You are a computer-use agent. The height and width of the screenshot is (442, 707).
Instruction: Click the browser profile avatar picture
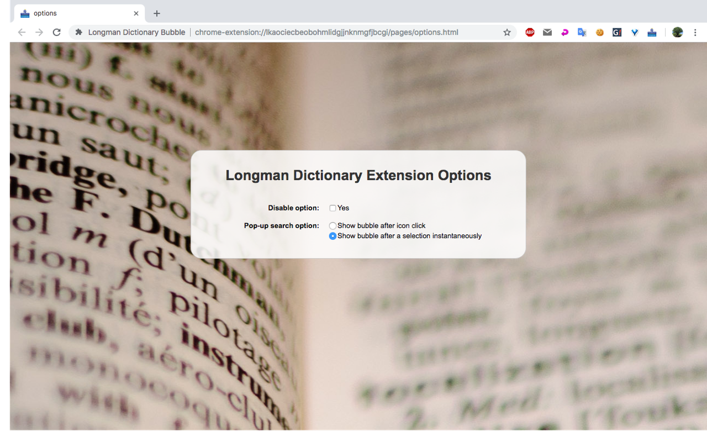pyautogui.click(x=677, y=32)
